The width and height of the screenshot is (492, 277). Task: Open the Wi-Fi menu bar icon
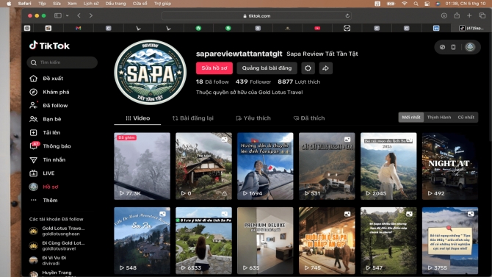click(404, 4)
